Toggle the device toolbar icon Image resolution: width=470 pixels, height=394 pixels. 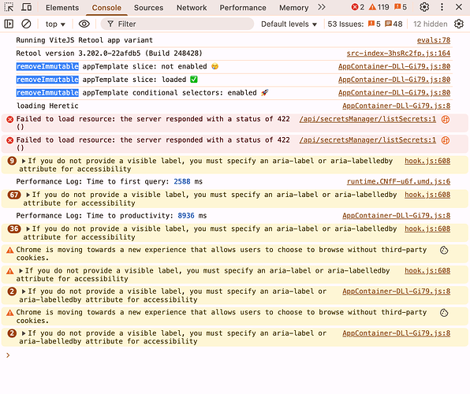(x=26, y=7)
